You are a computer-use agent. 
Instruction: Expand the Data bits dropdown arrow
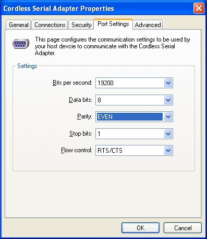coord(168,100)
